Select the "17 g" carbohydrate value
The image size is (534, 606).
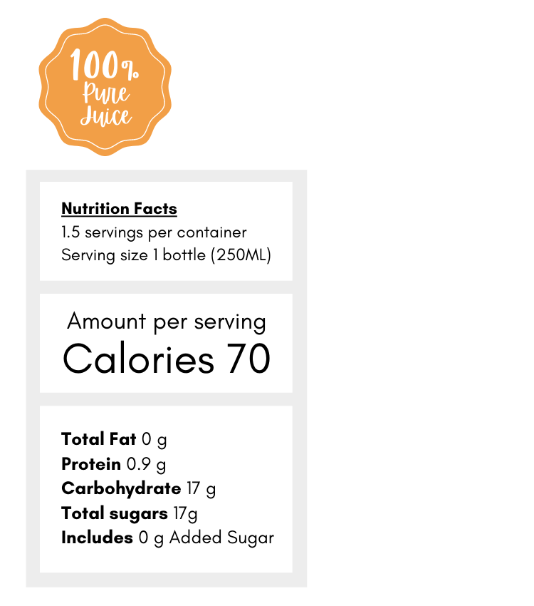pos(201,489)
